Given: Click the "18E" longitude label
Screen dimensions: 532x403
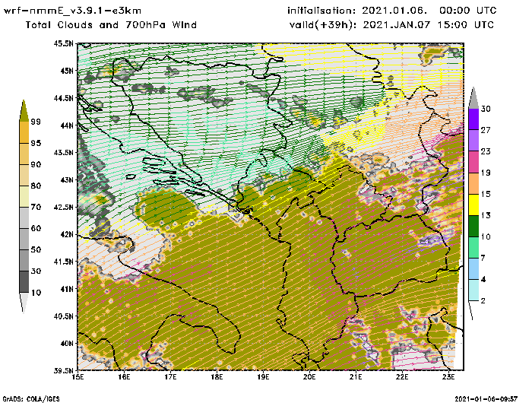Looking at the screenshot, I should [x=217, y=377].
